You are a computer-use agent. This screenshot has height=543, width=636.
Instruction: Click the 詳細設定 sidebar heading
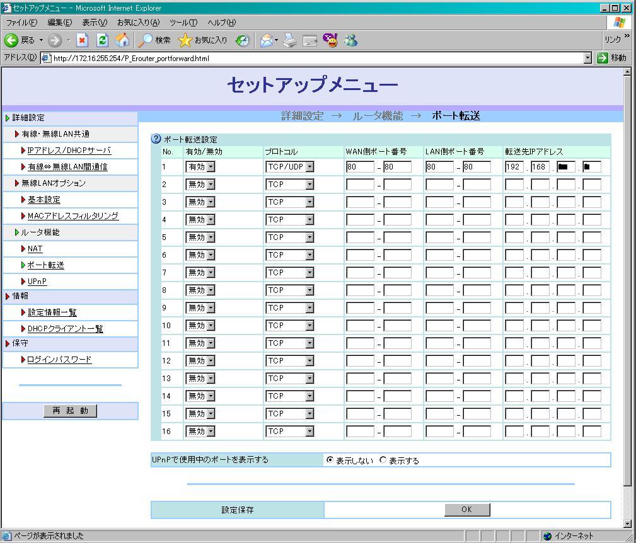tap(28, 118)
